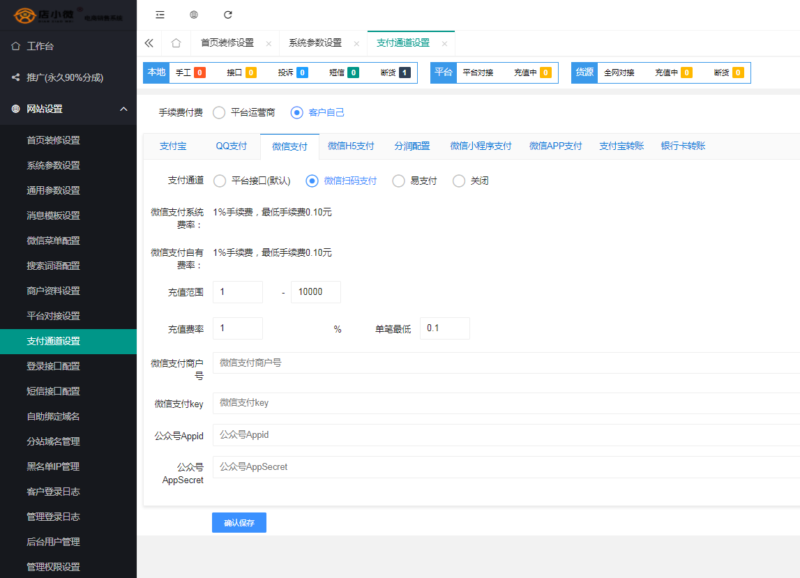The image size is (800, 578).
Task: Open 推广(永久90%分成) sidebar item
Action: coord(64,77)
